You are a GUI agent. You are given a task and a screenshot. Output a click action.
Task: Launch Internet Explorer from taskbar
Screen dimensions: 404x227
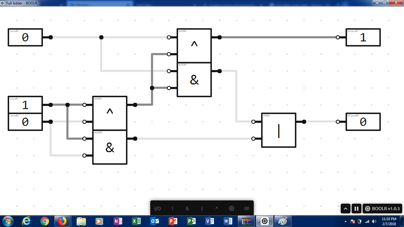pos(27,221)
